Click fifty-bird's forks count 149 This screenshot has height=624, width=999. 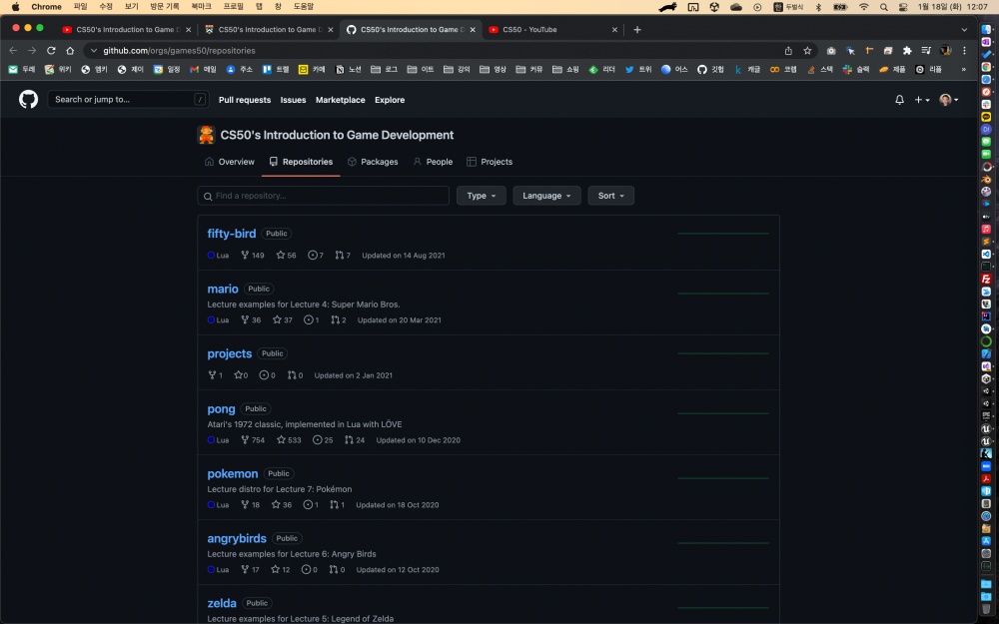point(253,256)
